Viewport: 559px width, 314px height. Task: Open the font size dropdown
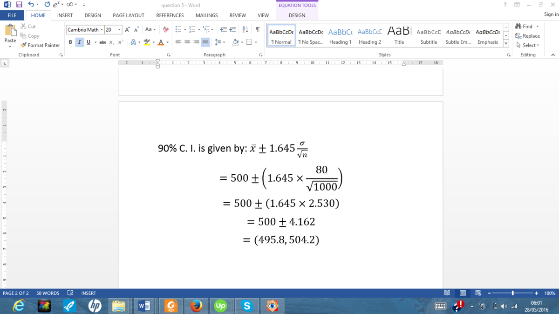click(x=120, y=30)
